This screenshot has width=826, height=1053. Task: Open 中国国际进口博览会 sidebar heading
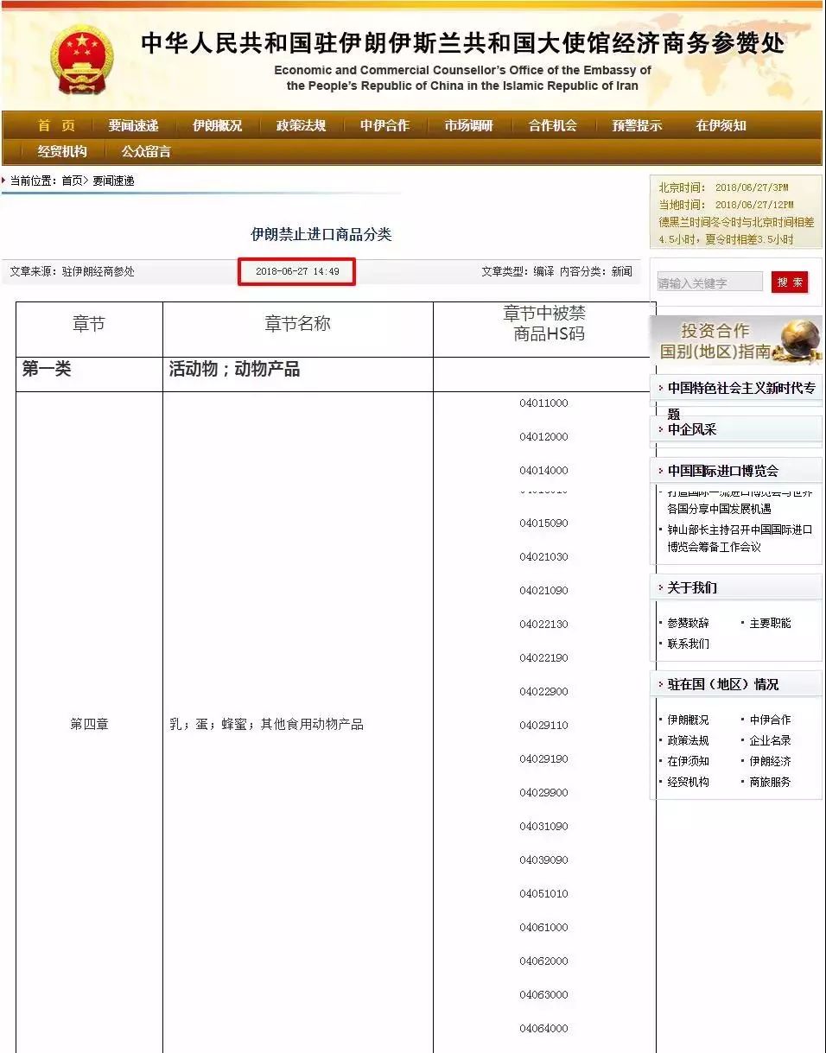point(722,471)
